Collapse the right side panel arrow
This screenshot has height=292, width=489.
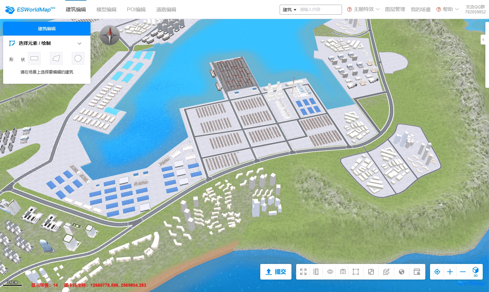coord(483,40)
